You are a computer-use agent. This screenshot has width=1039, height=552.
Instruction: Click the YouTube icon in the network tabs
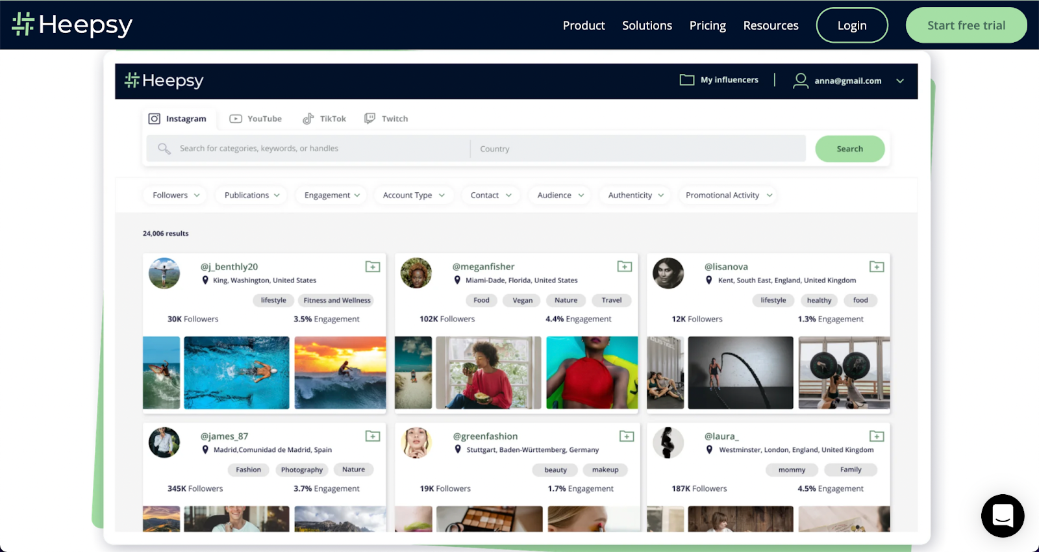(x=236, y=119)
